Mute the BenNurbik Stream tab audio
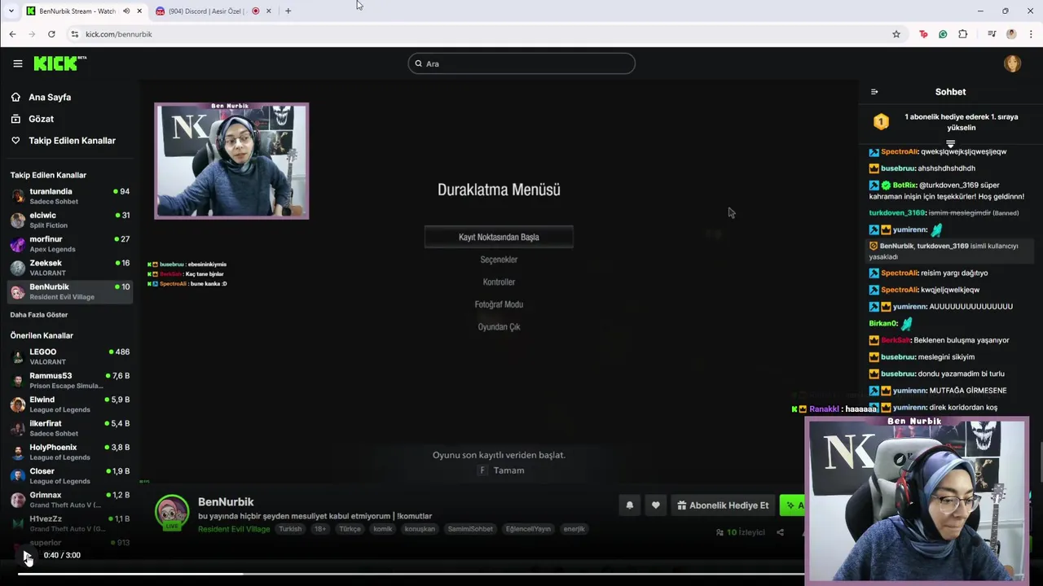The height and width of the screenshot is (586, 1043). coord(126,11)
